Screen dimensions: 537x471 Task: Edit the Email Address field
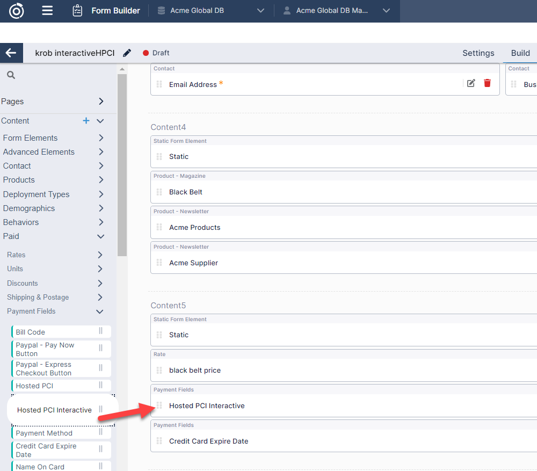pos(471,83)
